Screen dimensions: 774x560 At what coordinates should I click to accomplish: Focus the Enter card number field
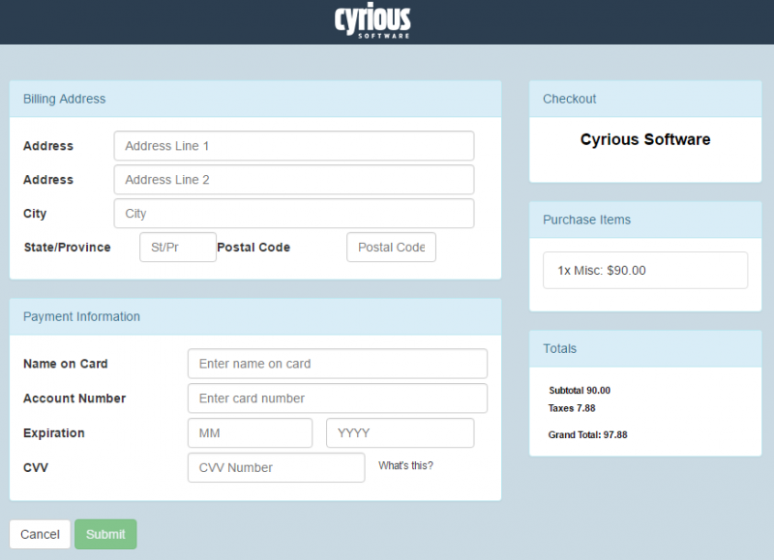click(338, 398)
